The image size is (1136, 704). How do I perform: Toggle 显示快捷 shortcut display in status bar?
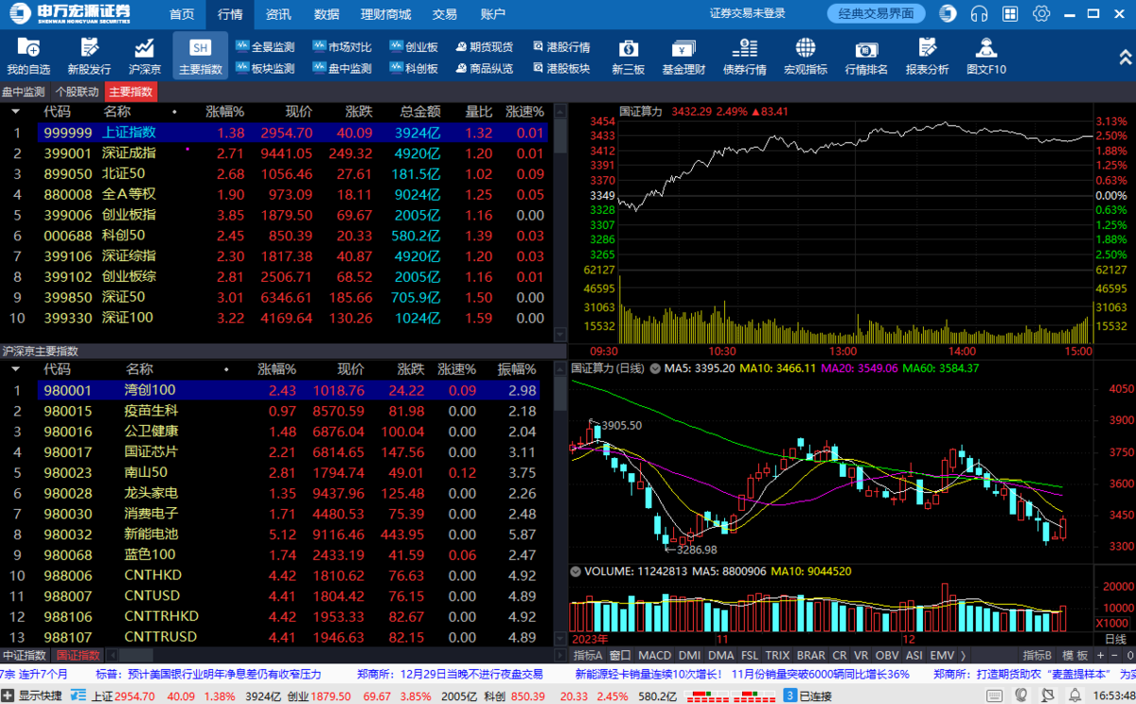point(33,696)
